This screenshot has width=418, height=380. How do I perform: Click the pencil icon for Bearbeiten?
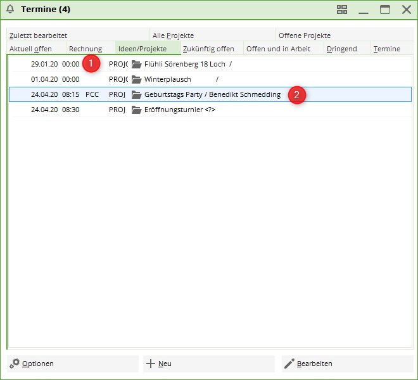point(289,364)
